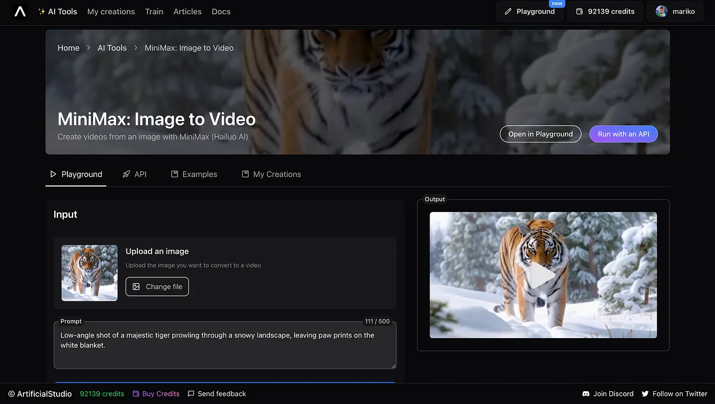Click the speech bubble feedback icon

coord(191,394)
